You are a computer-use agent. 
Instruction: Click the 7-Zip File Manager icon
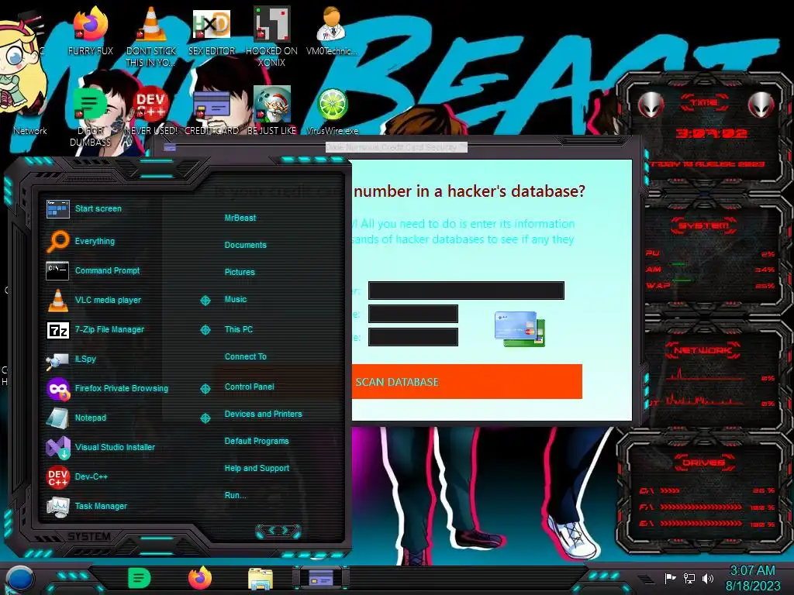coord(57,330)
